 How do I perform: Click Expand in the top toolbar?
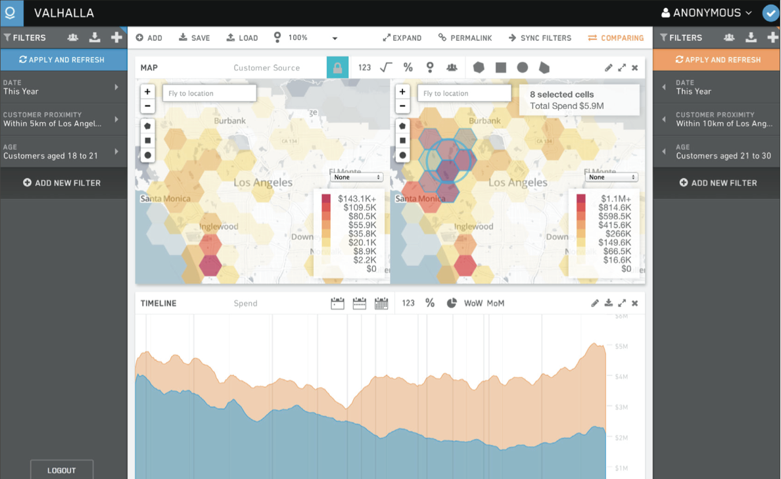pos(402,38)
